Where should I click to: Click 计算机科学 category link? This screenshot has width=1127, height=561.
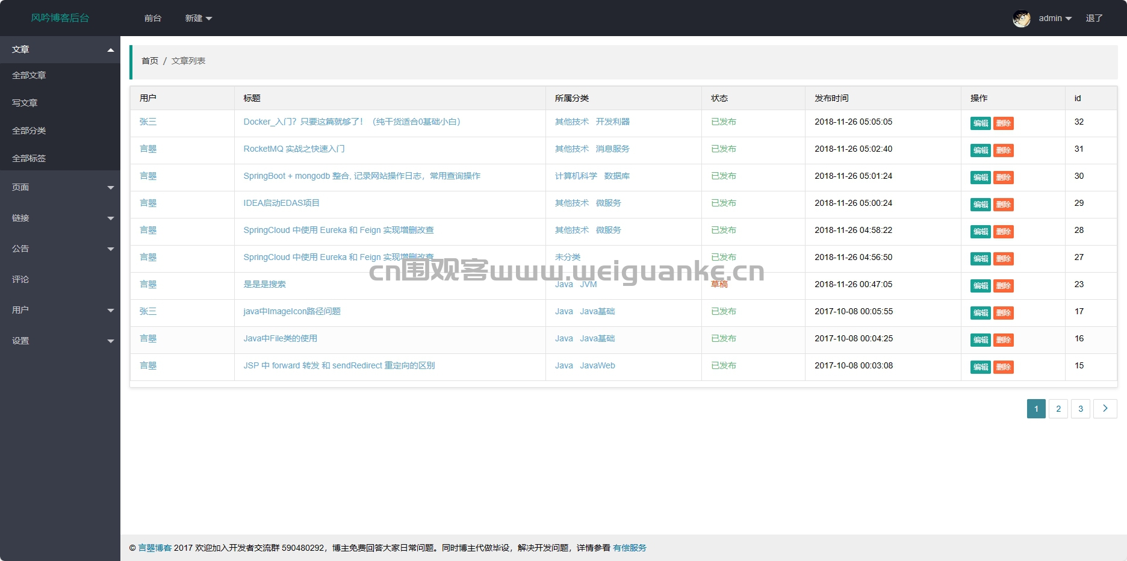click(x=576, y=176)
